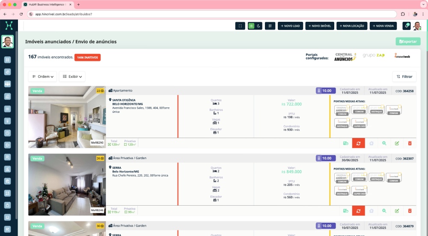Open the QR code icon in top bar
This screenshot has height=236, width=428.
270,26
